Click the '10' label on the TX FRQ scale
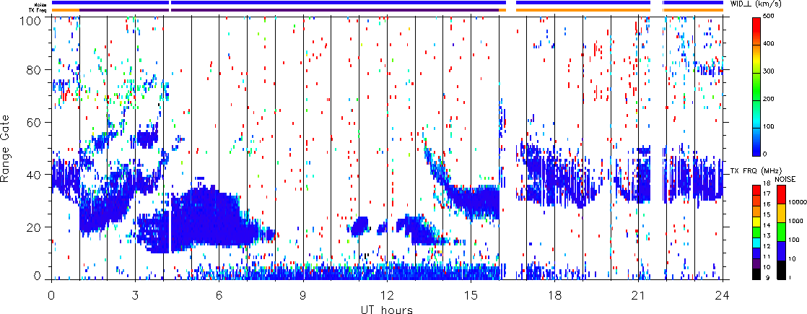Viewport: 807px width, 314px height. point(767,267)
